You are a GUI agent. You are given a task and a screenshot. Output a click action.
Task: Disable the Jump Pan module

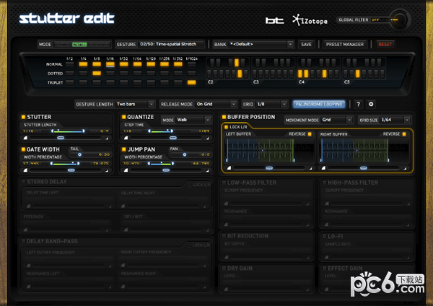point(123,149)
